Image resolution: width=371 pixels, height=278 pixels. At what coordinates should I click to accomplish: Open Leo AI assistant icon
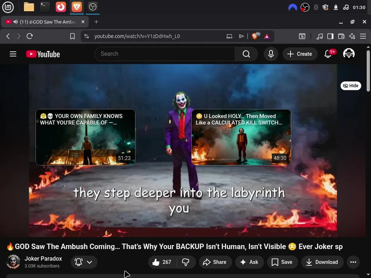[x=352, y=36]
